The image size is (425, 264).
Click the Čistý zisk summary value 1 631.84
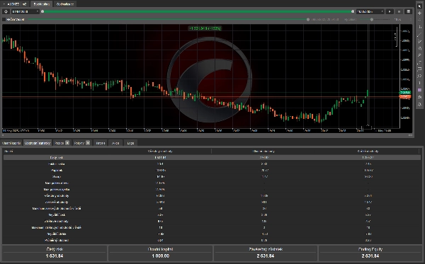click(x=55, y=256)
